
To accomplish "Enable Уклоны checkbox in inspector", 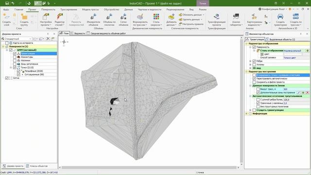I will [254, 65].
